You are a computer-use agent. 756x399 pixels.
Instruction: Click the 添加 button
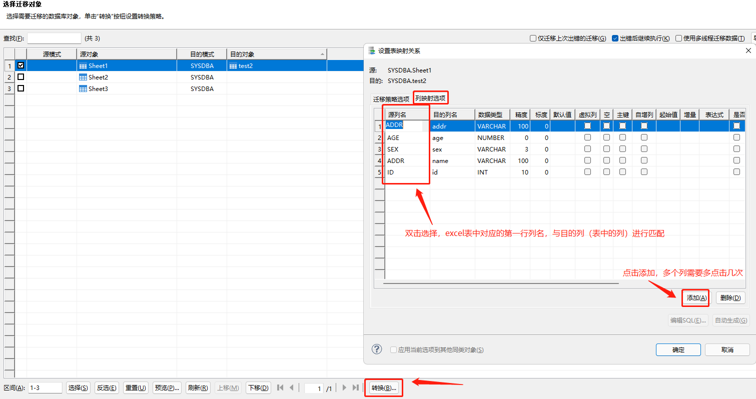click(x=696, y=298)
